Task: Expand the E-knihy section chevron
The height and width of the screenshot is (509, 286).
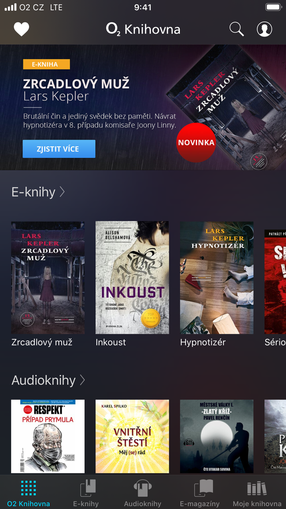Action: (x=62, y=191)
